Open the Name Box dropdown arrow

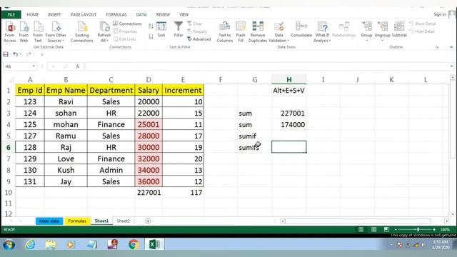(34, 66)
